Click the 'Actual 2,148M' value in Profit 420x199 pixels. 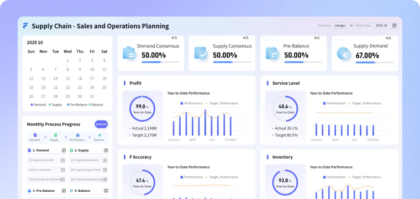144,128
